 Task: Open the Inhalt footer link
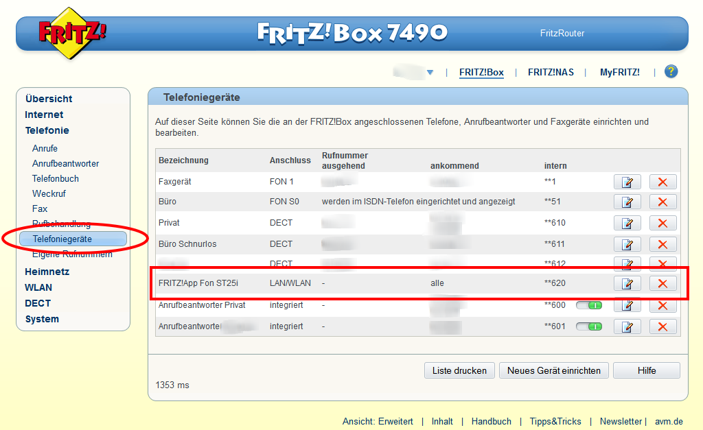coord(442,422)
